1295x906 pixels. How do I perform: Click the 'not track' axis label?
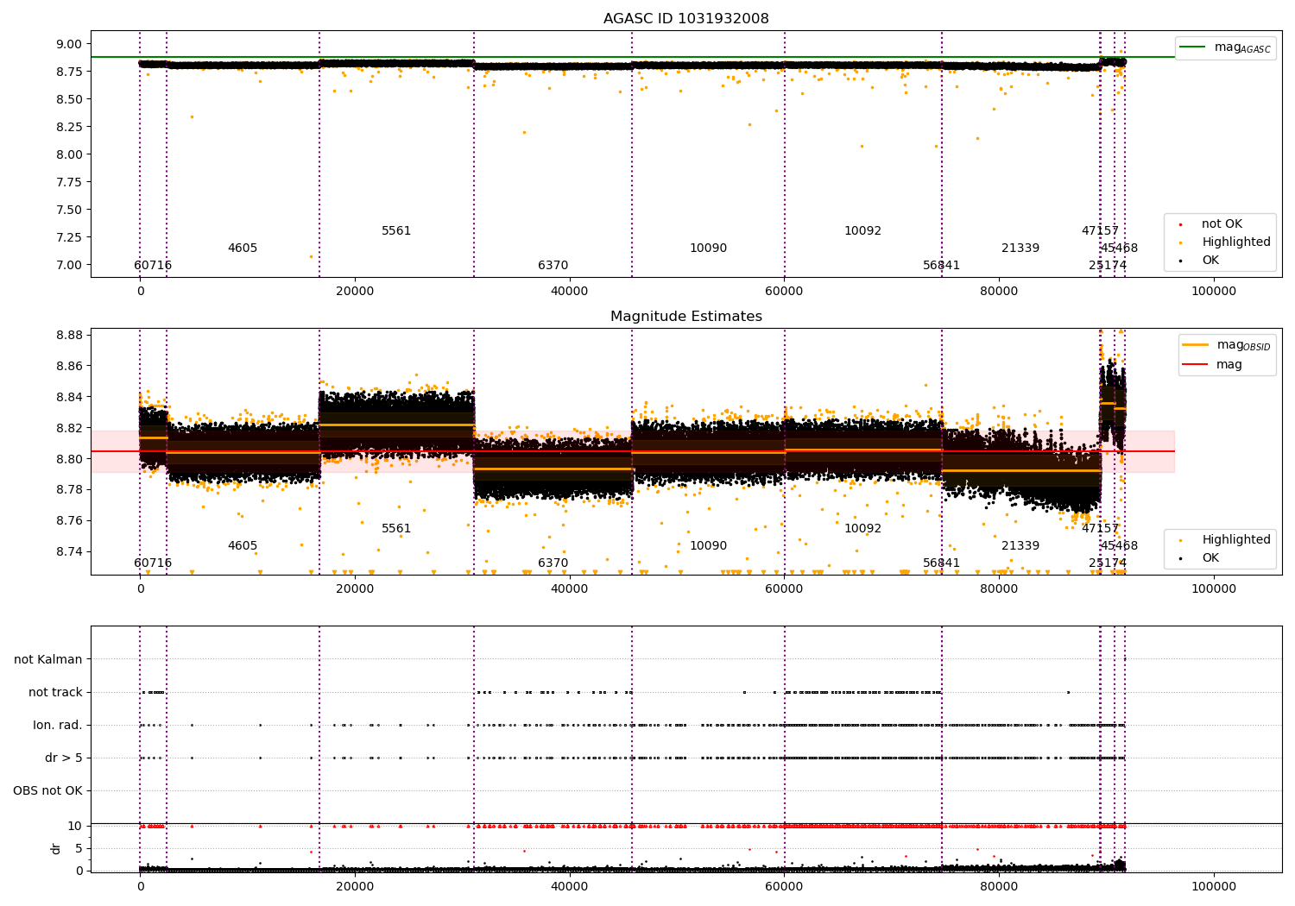(x=55, y=692)
